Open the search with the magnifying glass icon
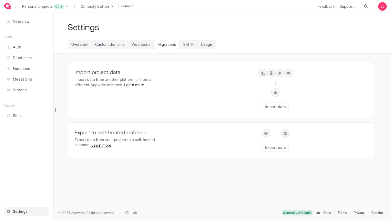This screenshot has width=391, height=220. (x=366, y=6)
